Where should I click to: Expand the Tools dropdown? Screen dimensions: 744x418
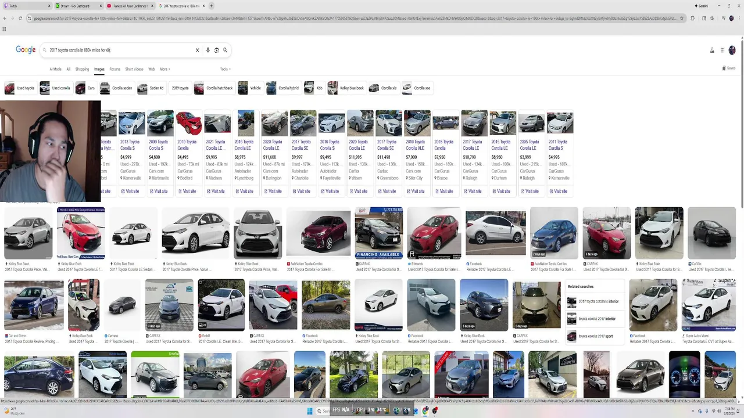pyautogui.click(x=225, y=69)
